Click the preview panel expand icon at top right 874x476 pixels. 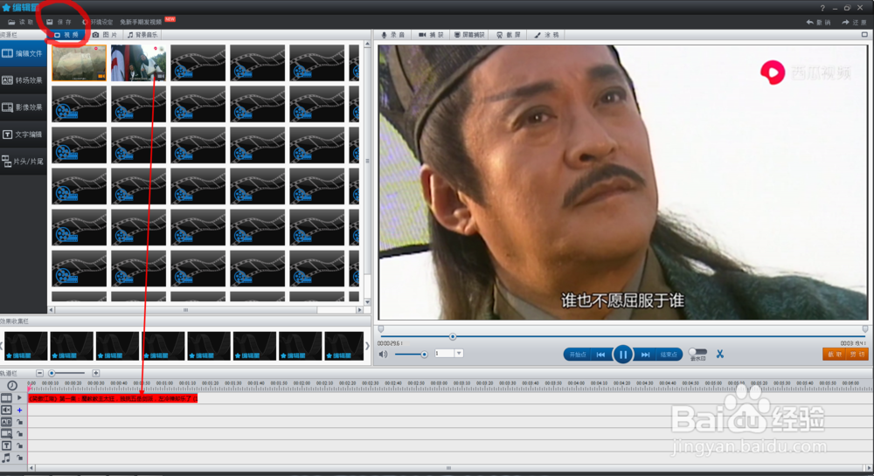point(864,35)
